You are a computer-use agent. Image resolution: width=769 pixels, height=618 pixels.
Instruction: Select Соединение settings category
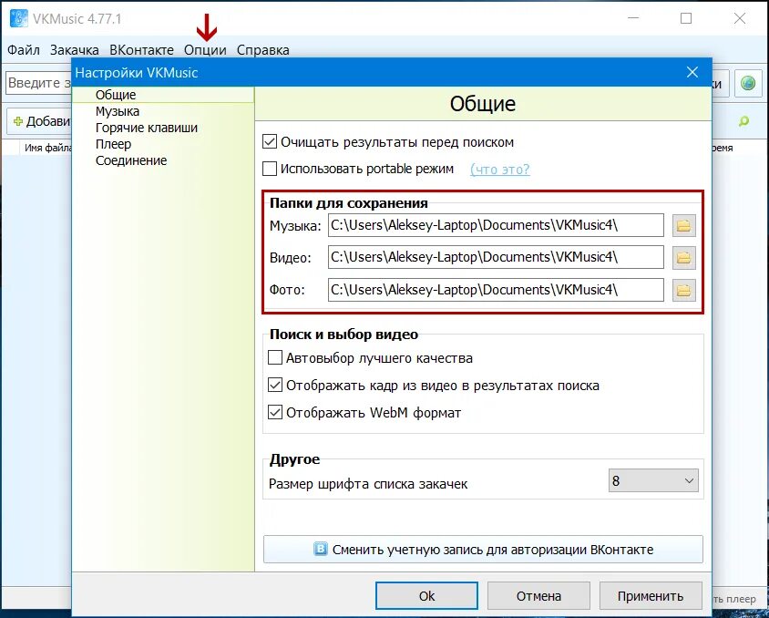[x=131, y=160]
